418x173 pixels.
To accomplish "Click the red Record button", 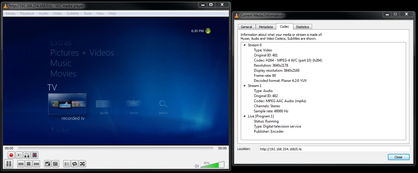I will click(11, 155).
